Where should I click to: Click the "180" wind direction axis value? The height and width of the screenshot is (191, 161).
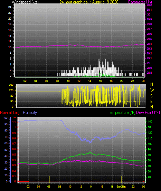pos(11,96)
